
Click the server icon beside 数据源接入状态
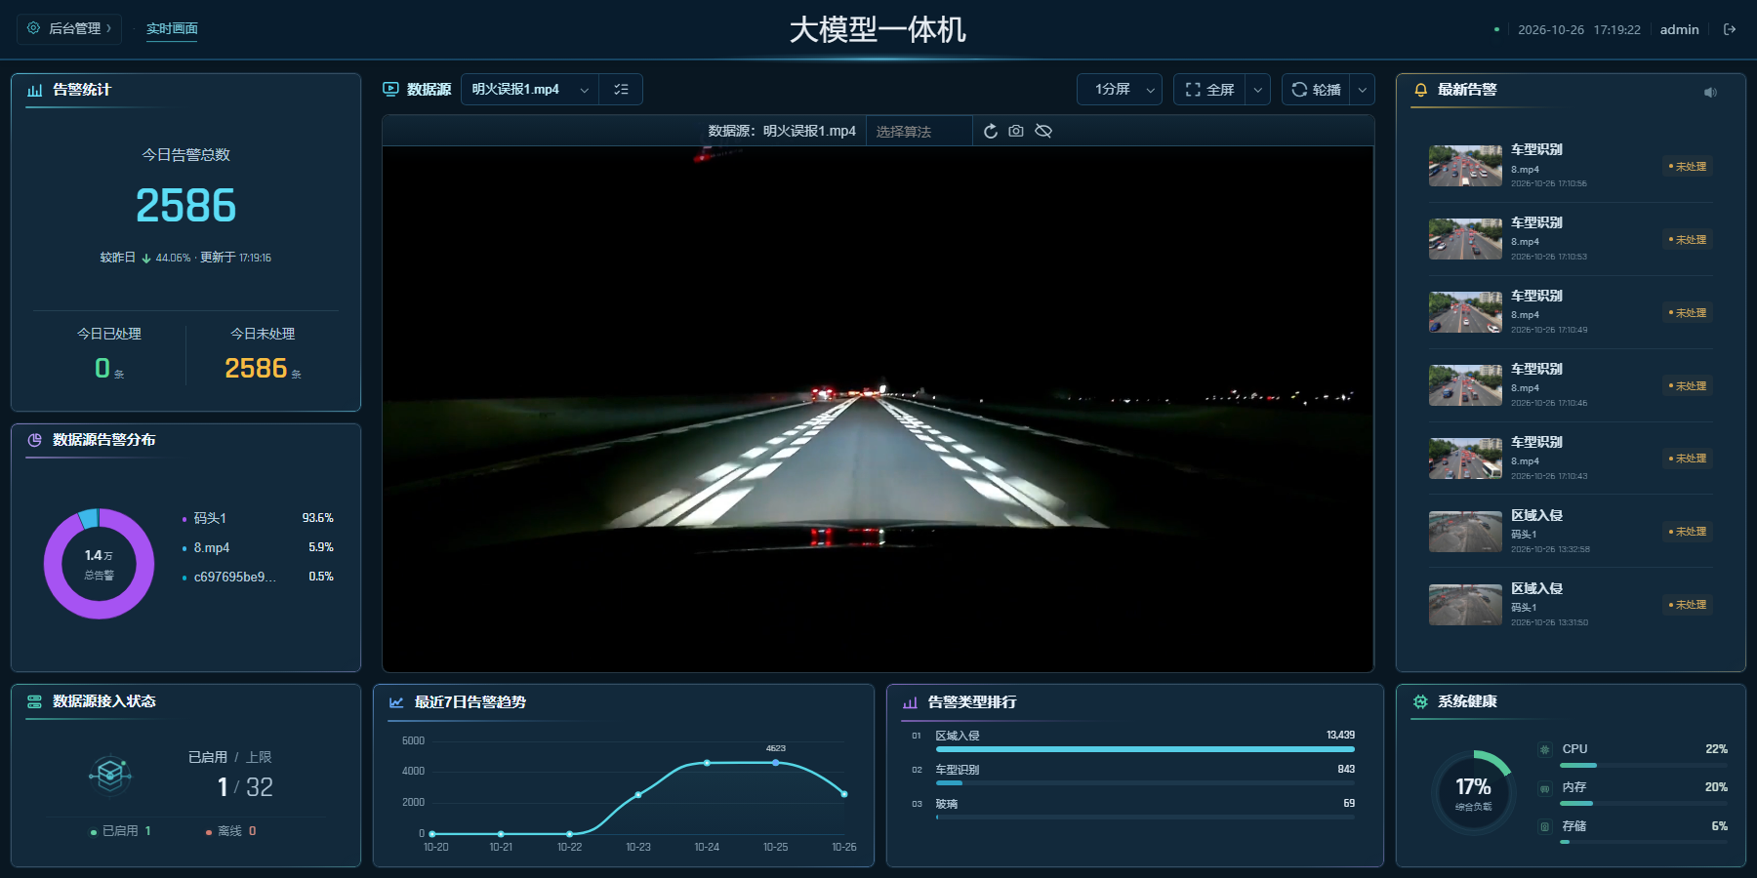click(35, 701)
